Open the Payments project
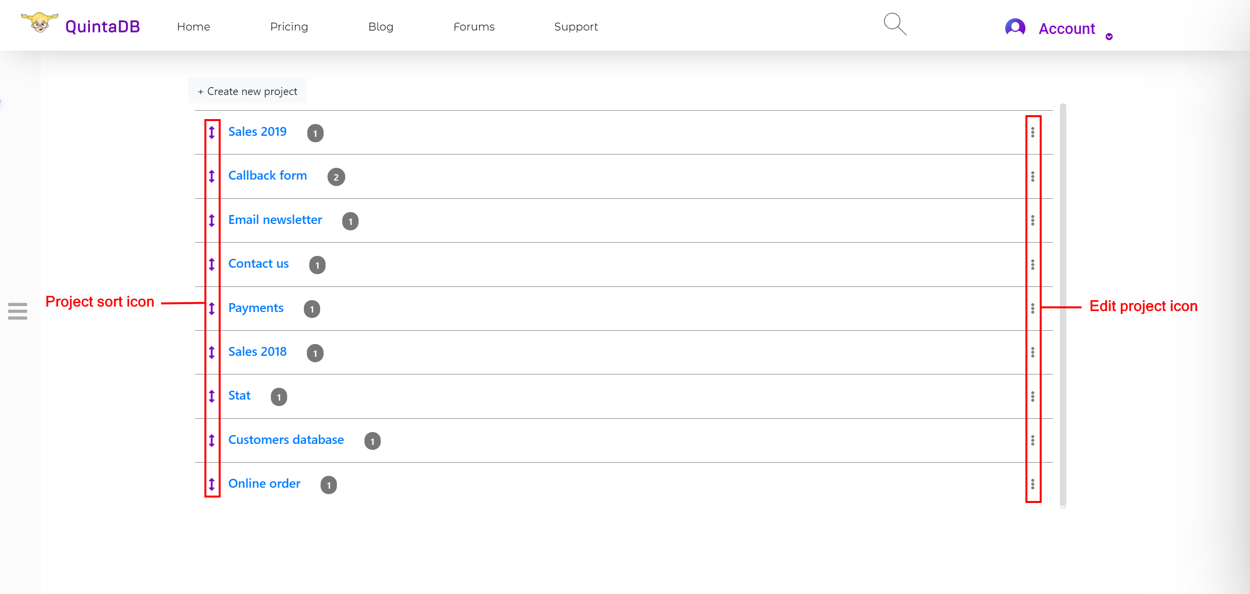1250x594 pixels. click(256, 308)
